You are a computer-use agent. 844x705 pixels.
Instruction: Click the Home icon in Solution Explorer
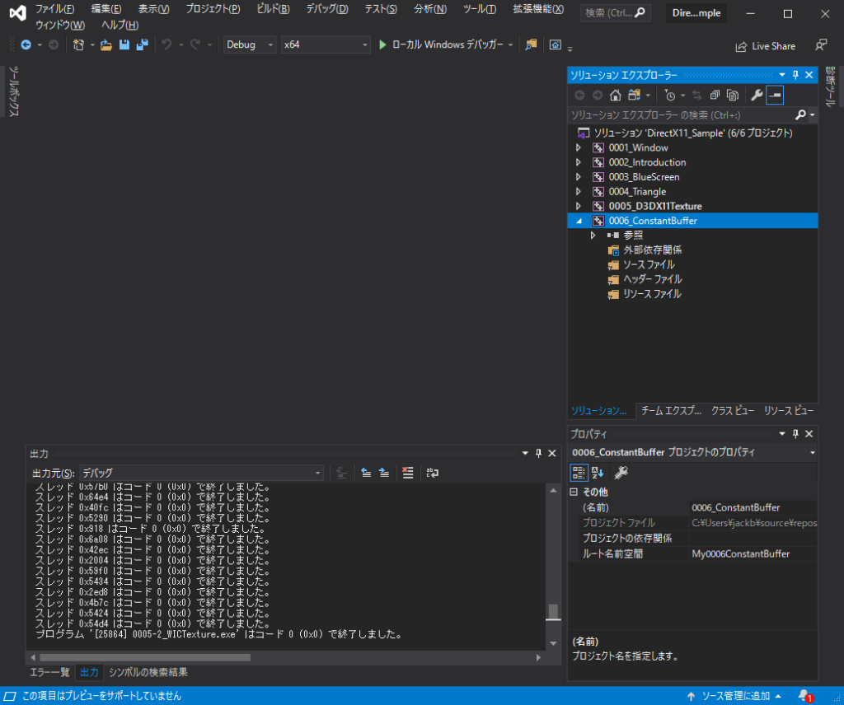pos(615,95)
